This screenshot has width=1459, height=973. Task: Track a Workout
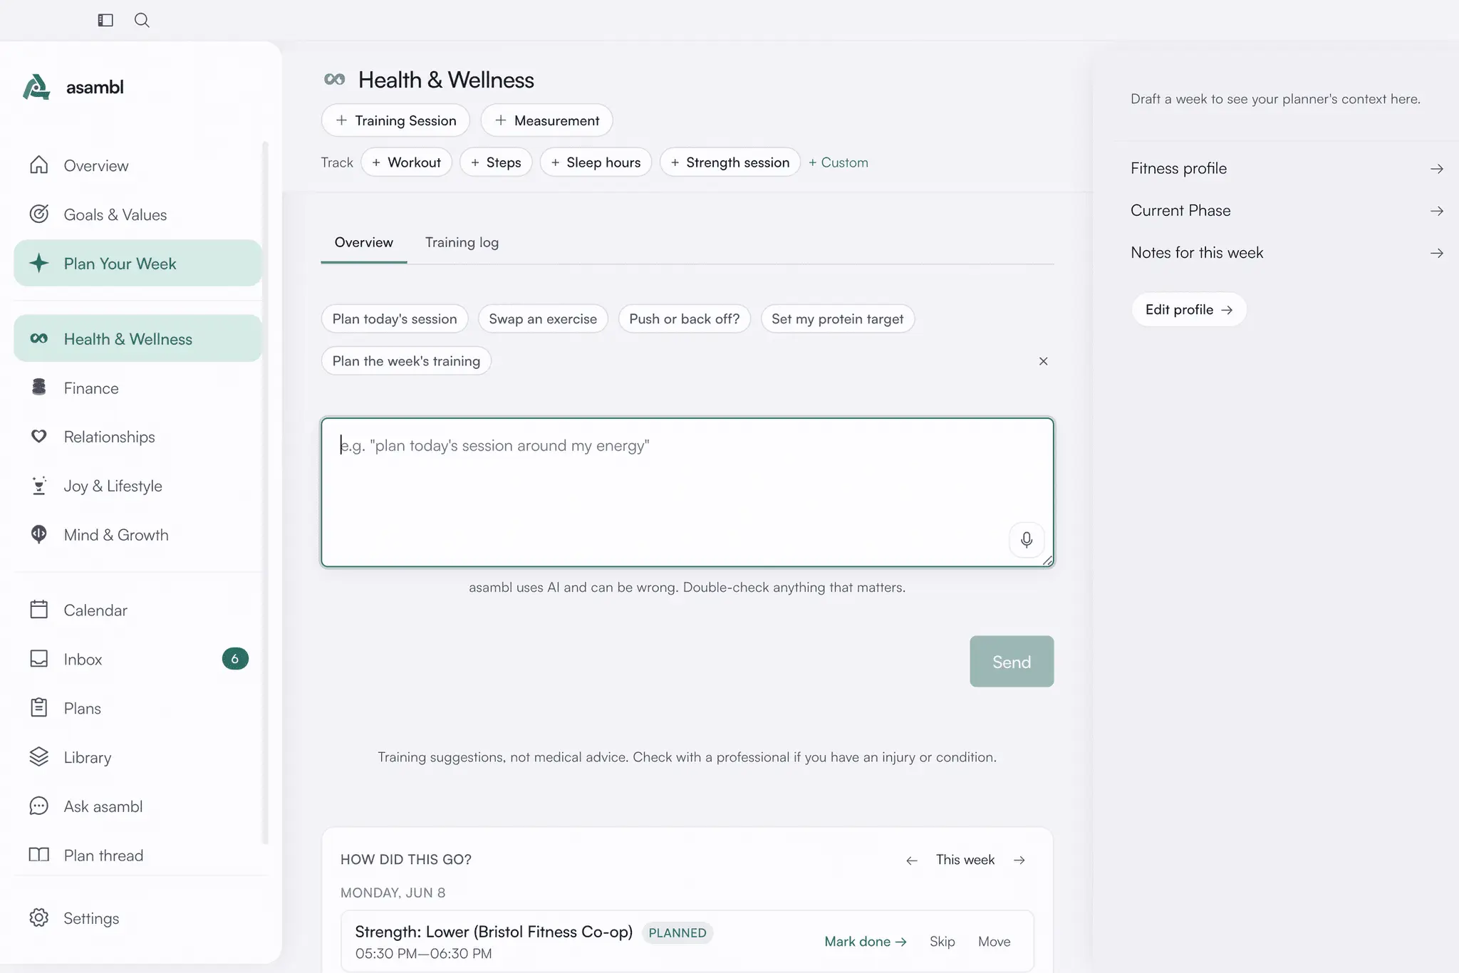[406, 162]
